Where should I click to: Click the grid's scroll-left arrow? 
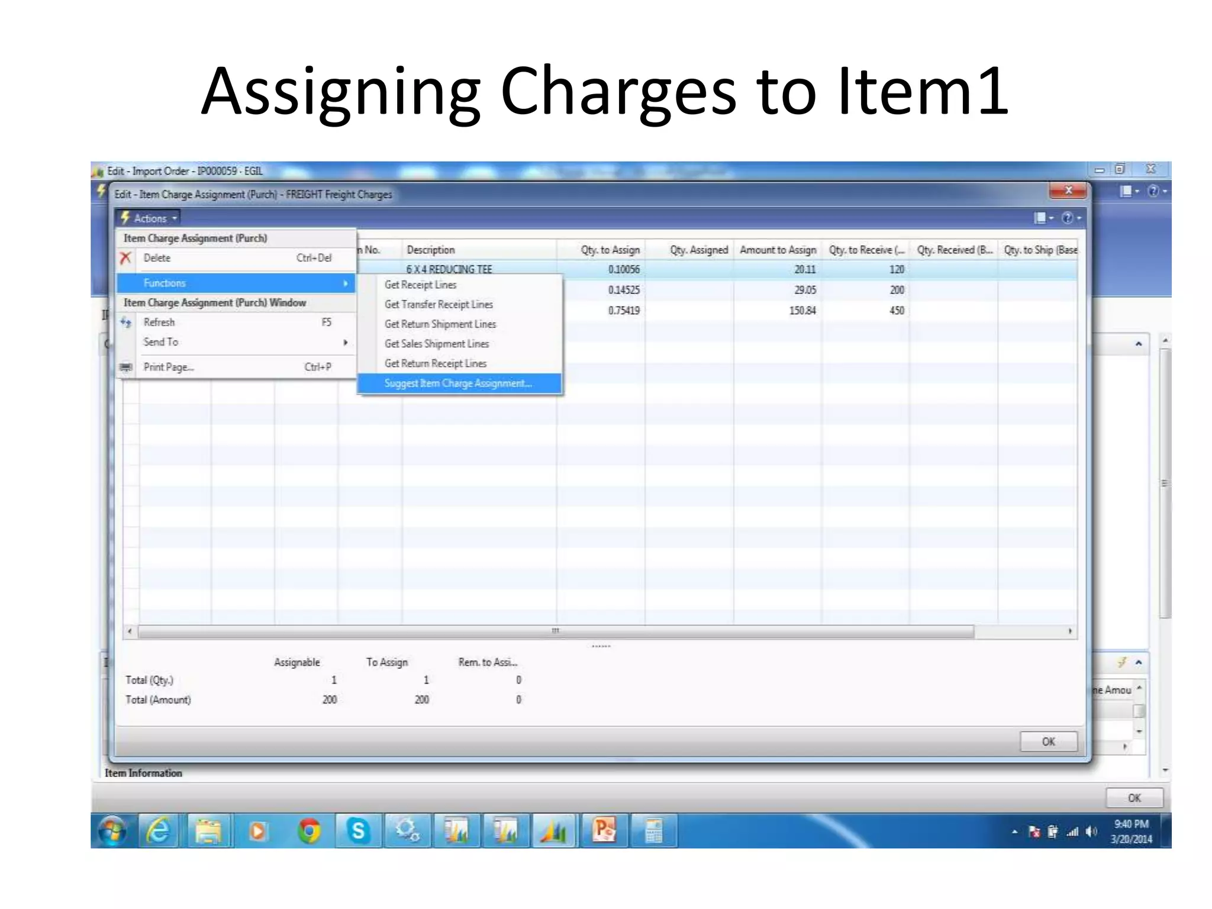pos(130,631)
